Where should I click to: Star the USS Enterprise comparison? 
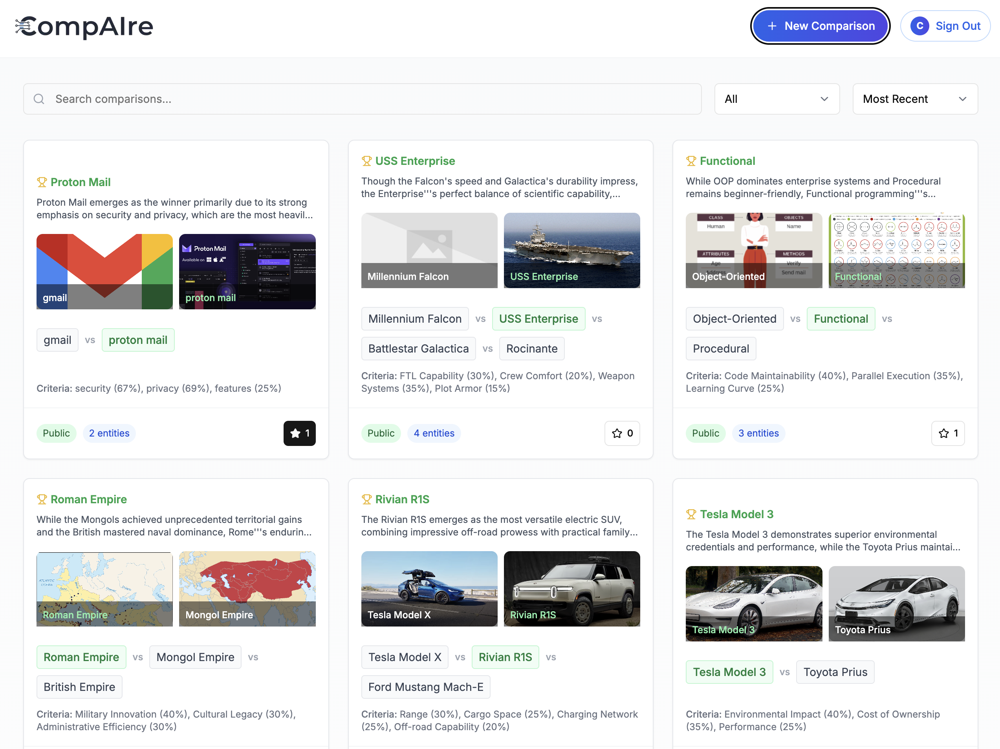[x=622, y=433]
